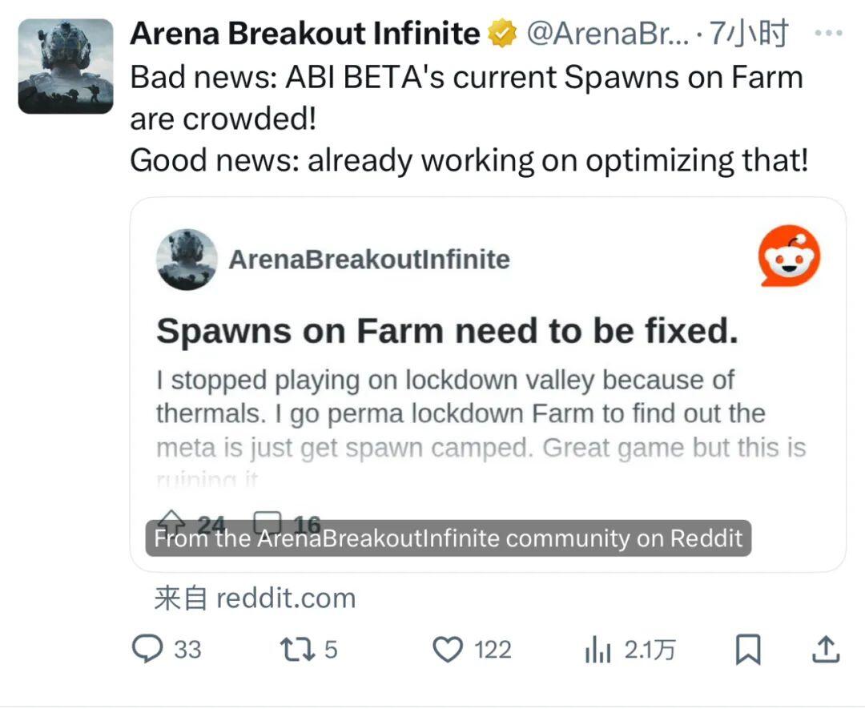
Task: Click the tweet text about crowded spawns
Action: [469, 119]
